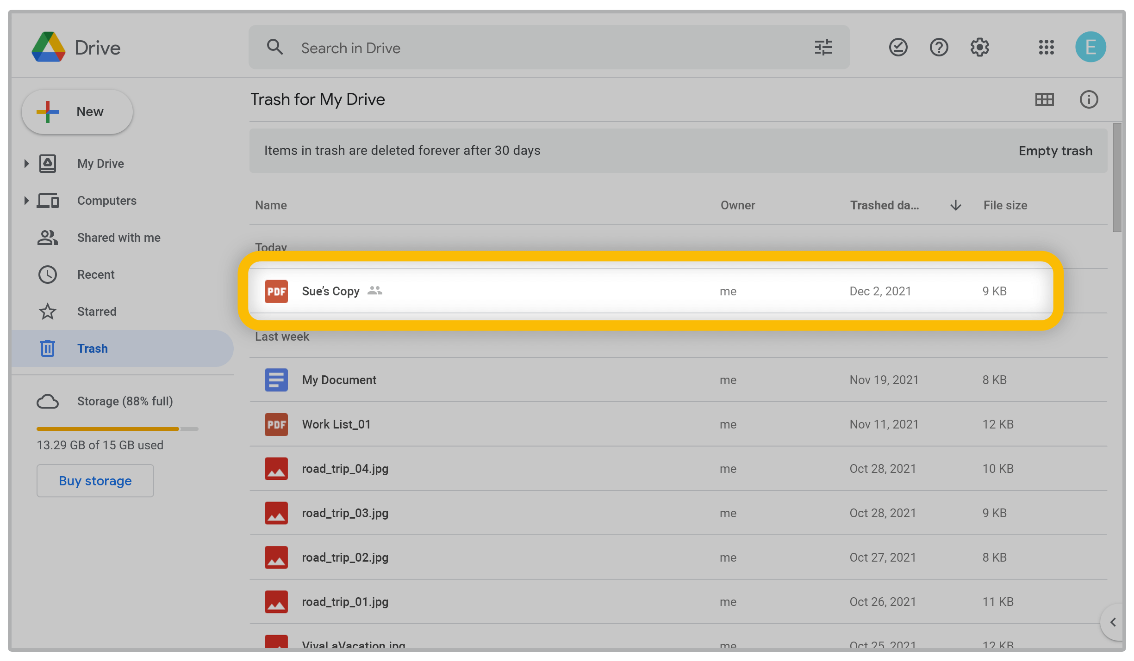Open the search options filter icon
This screenshot has height=661, width=1134.
coord(823,48)
